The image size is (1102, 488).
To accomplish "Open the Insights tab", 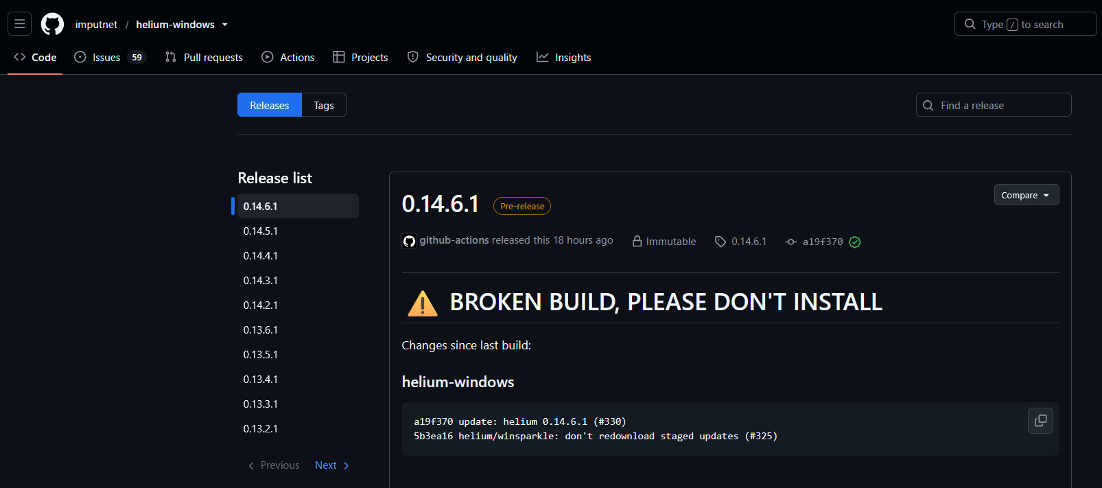I will tap(563, 57).
